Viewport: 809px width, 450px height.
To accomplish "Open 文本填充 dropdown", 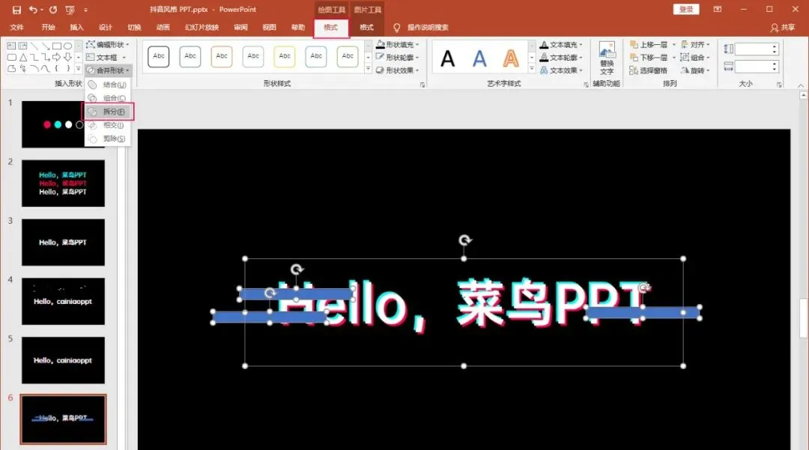I will (x=561, y=44).
